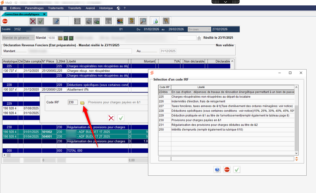Open the Mandat de gérance dropdown
The image size is (316, 193).
tap(18, 38)
